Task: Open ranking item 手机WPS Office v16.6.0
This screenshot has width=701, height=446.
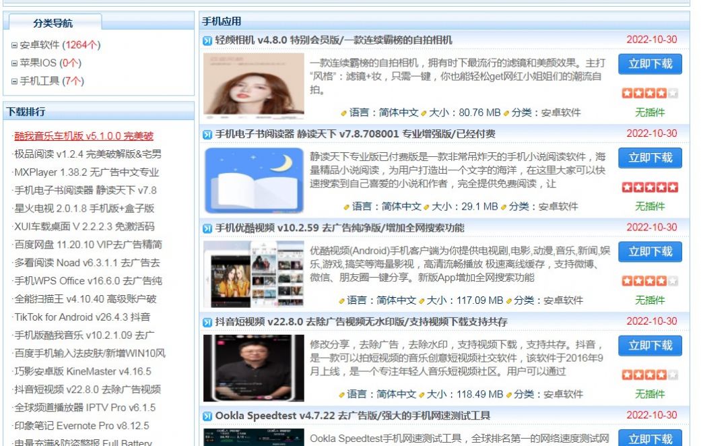Action: point(88,281)
